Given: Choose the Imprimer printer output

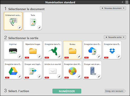Looking at the screenshot, I should 13,50.
